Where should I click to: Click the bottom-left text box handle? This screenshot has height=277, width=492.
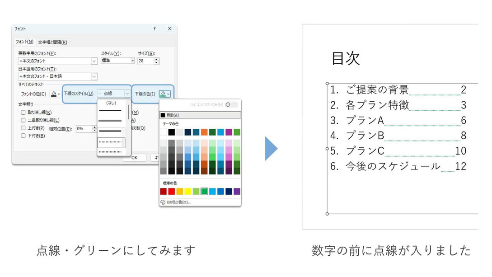[x=327, y=214]
